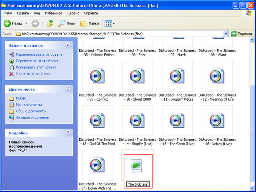This screenshot has width=256, height=192.
Task: Select track 13 - God Of The Mind icon
Action: 98,121
